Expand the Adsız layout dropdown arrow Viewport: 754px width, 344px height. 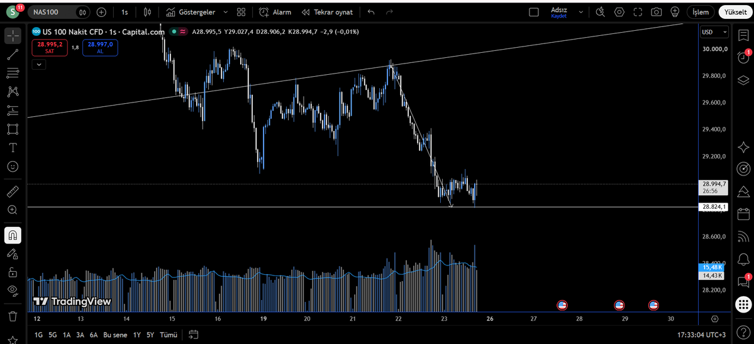581,12
